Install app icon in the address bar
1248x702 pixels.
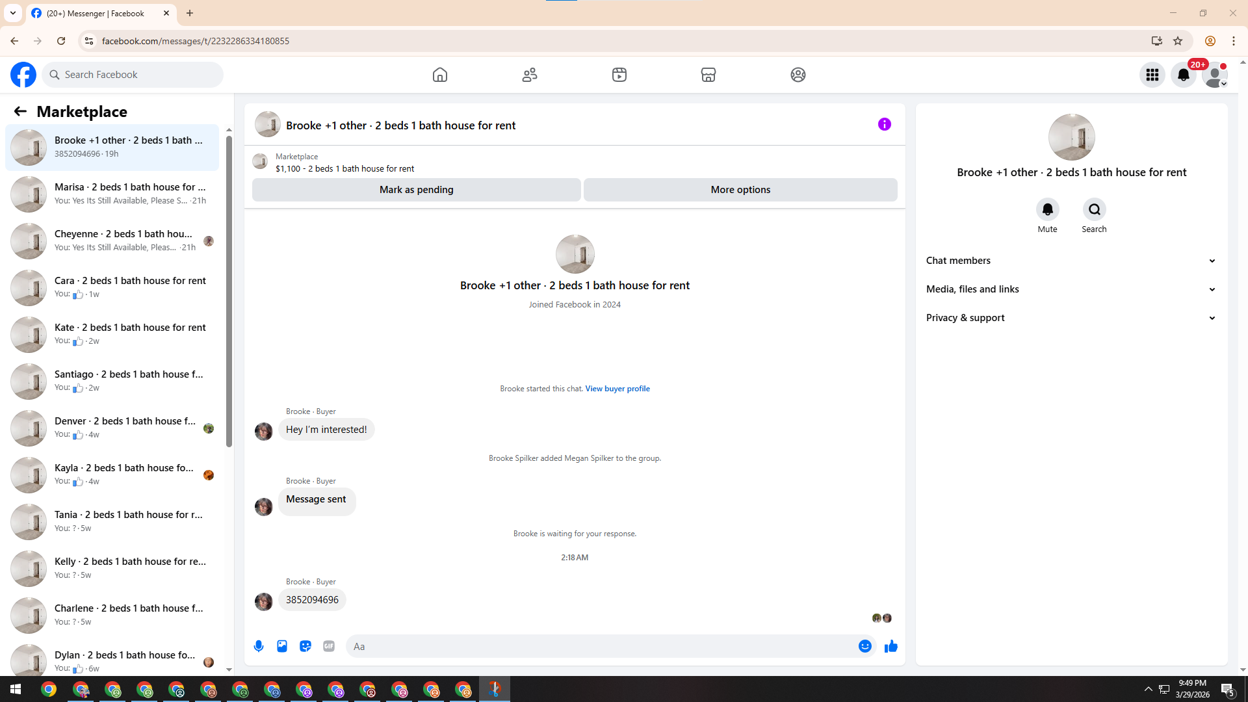1157,41
